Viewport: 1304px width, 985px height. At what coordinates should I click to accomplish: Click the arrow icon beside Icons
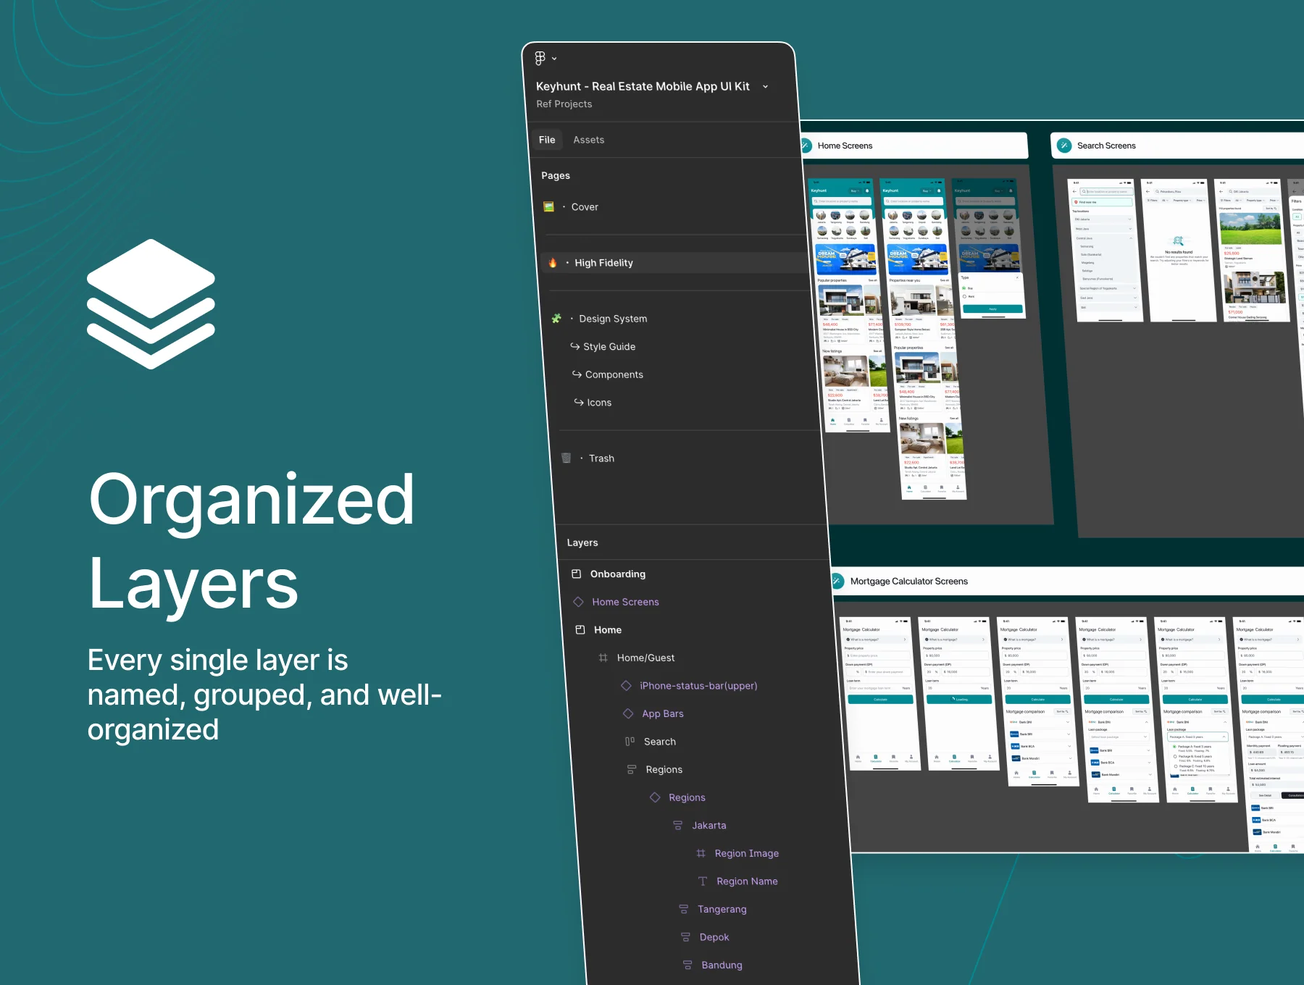coord(579,402)
